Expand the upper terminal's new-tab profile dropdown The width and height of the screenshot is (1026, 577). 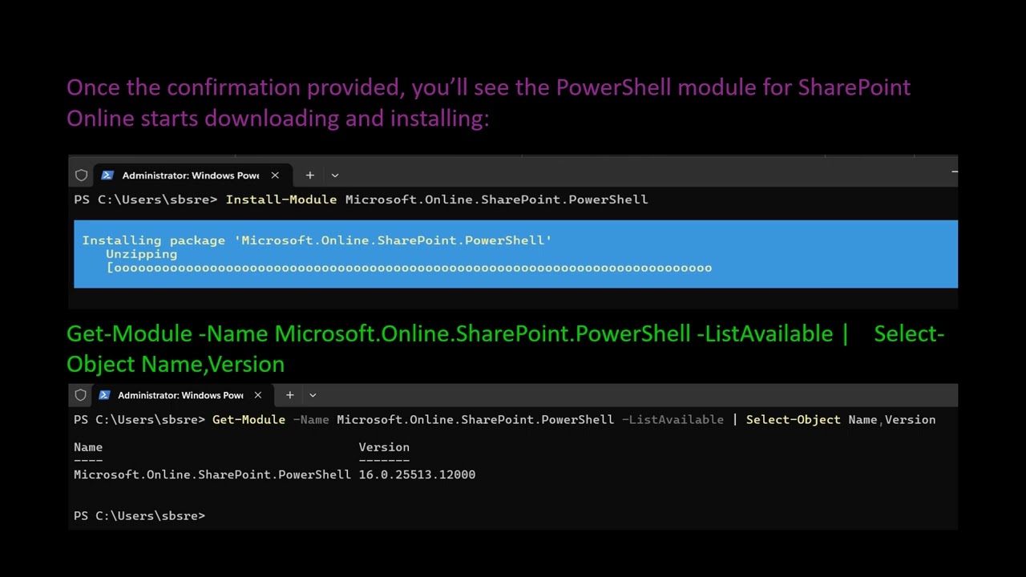[335, 176]
